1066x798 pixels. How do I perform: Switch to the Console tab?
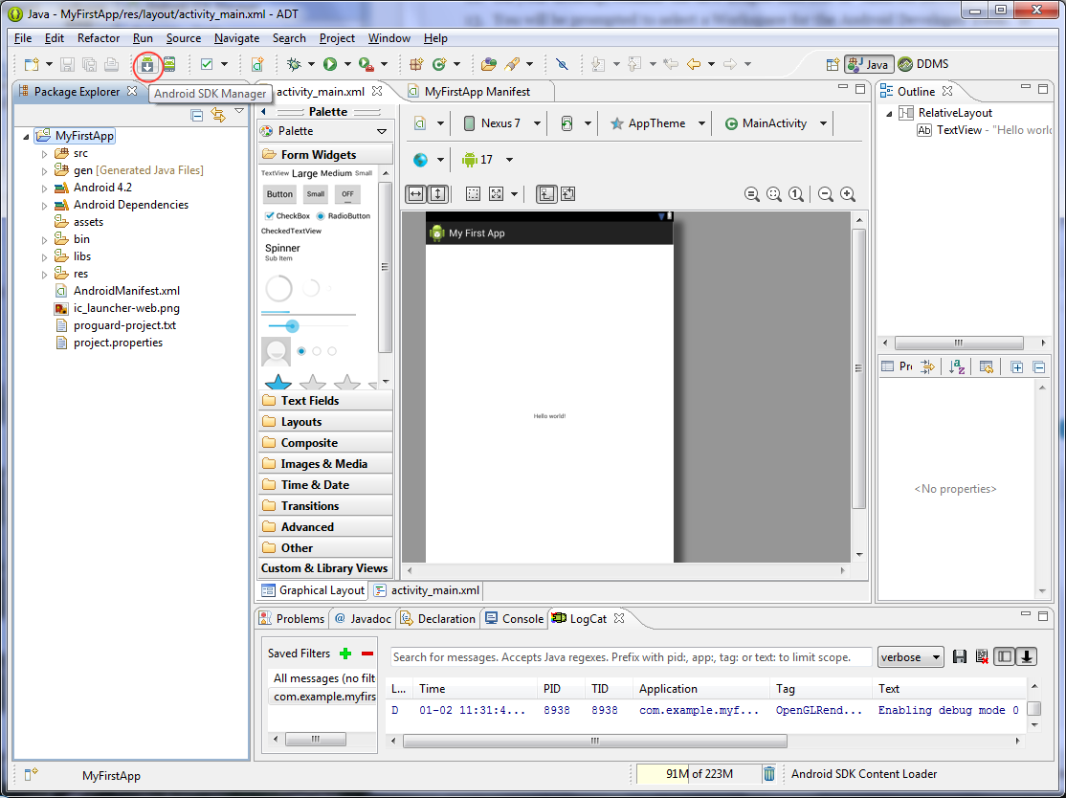(515, 618)
